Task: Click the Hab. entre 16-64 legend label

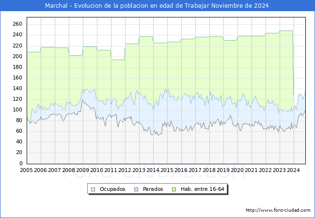Action: [x=202, y=189]
